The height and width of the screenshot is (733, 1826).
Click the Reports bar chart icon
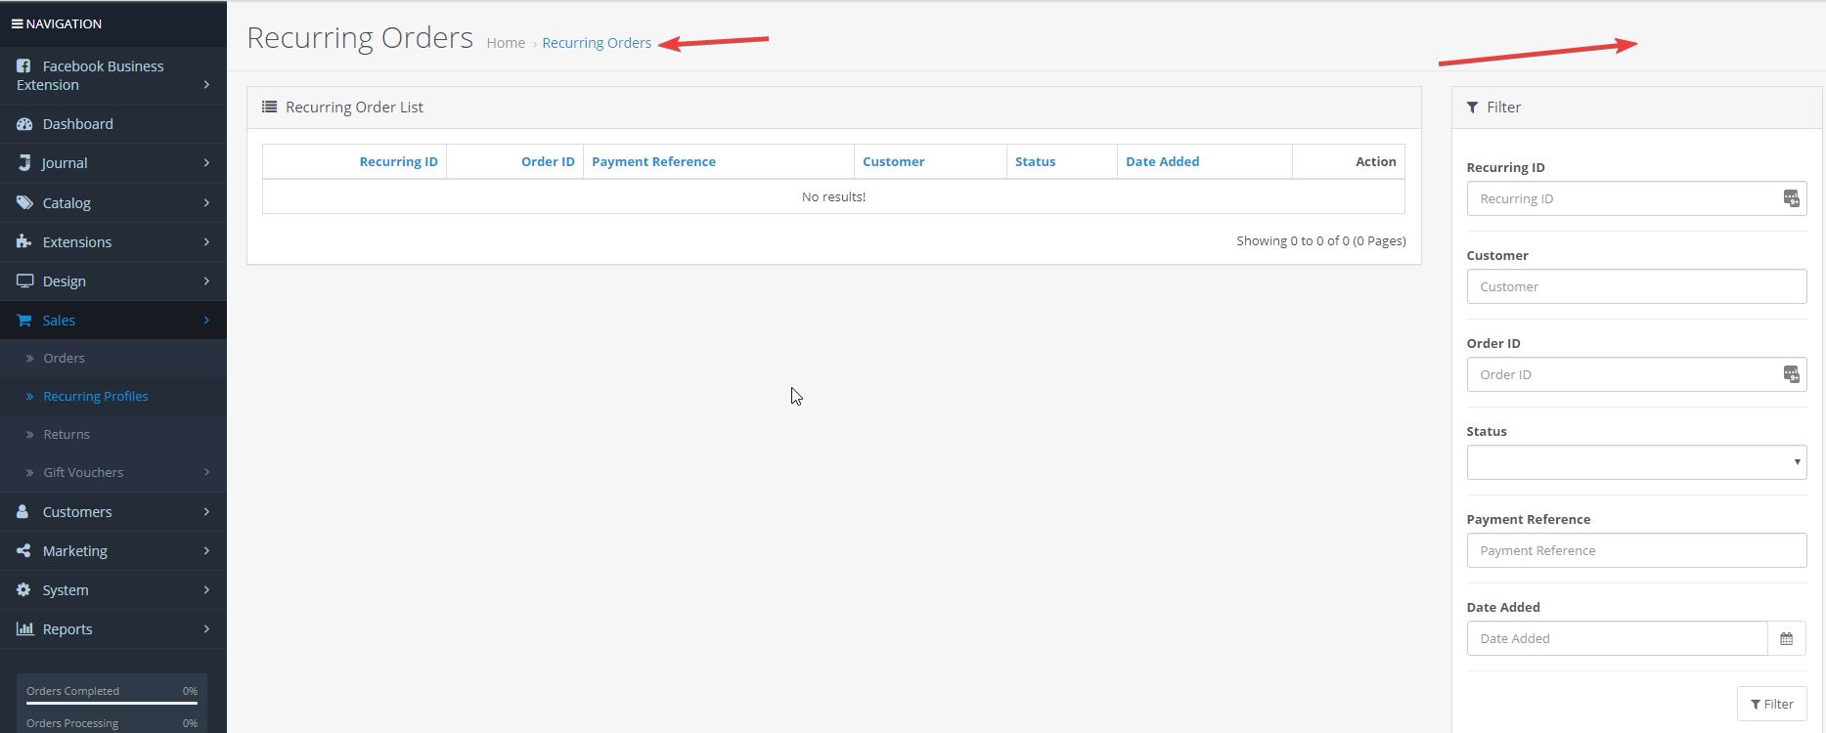[24, 628]
